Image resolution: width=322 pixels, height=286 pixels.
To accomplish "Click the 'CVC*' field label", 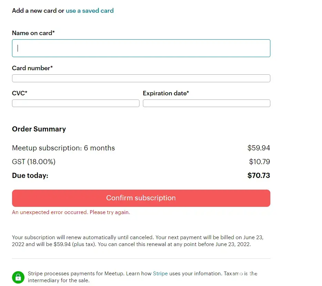I will coord(20,93).
